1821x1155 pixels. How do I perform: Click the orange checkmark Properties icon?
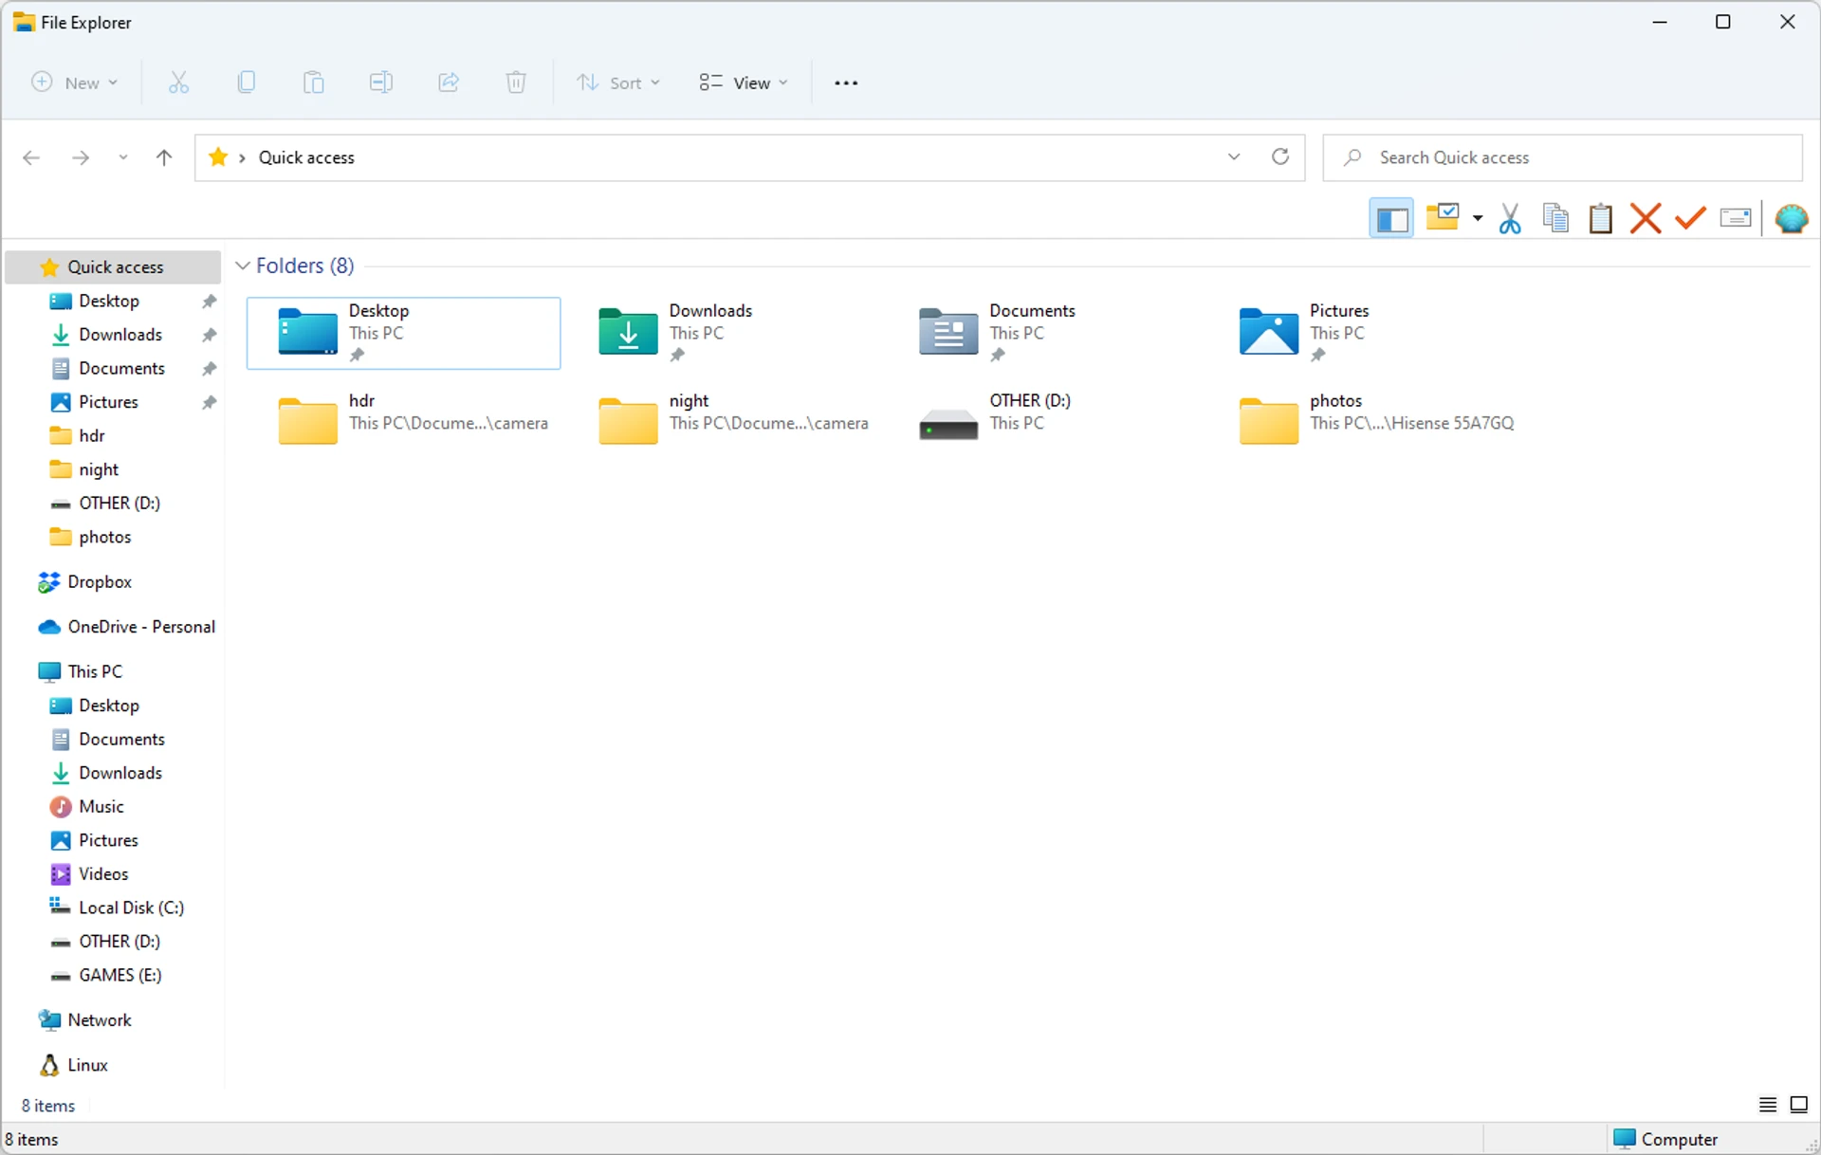click(1690, 219)
